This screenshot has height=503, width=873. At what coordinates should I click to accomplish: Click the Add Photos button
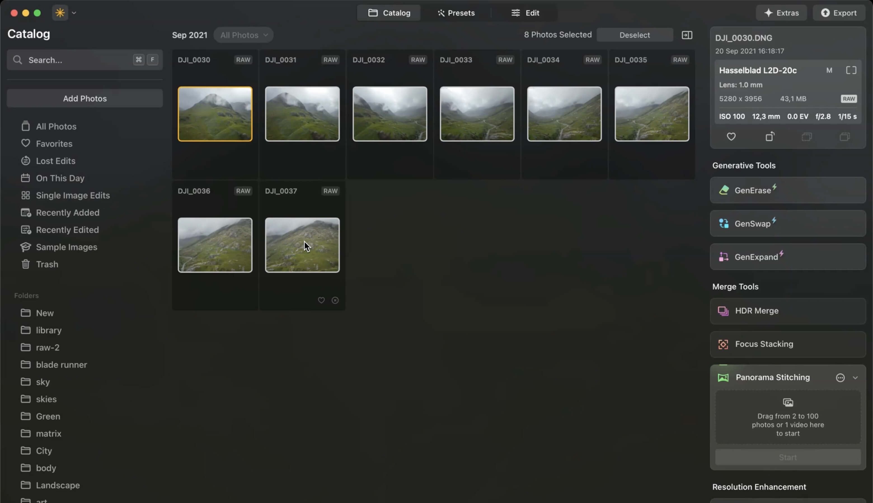pyautogui.click(x=85, y=98)
